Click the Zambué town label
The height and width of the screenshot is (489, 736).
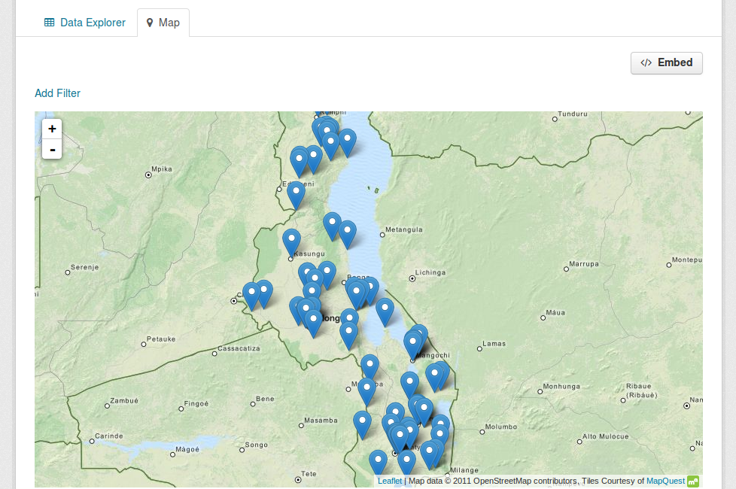[124, 401]
